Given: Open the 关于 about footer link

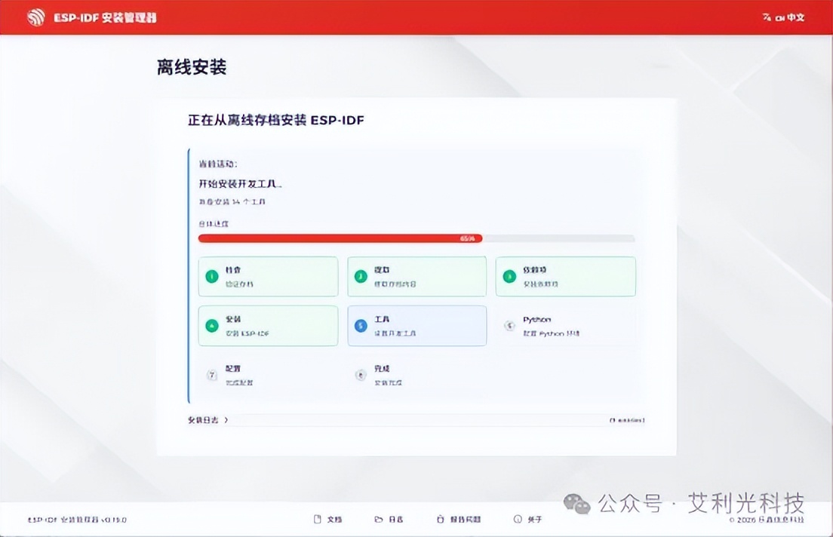Looking at the screenshot, I should click(x=527, y=519).
